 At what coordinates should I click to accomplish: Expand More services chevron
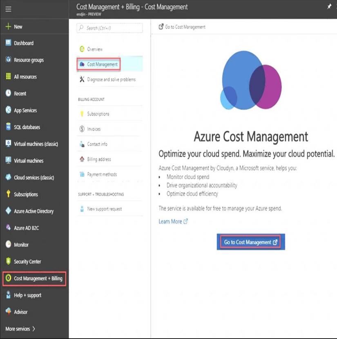(34, 329)
